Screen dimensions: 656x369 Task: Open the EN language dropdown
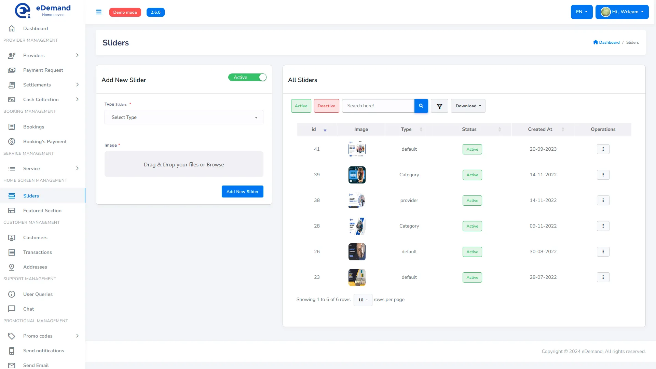point(582,12)
